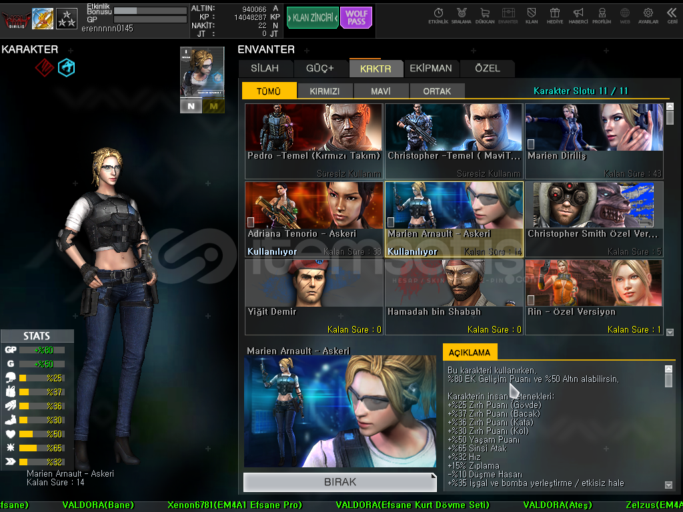Image resolution: width=683 pixels, height=512 pixels.
Task: Open the Profilim icon
Action: click(602, 16)
